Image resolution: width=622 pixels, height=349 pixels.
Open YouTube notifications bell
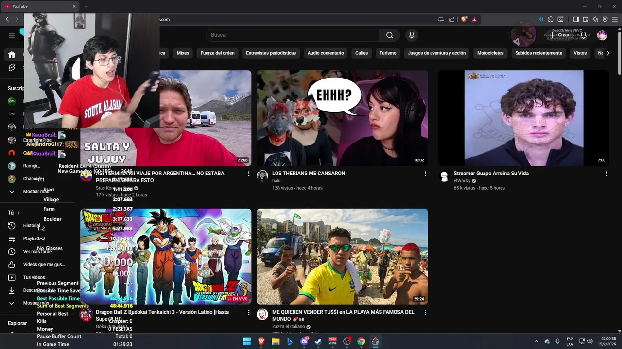pyautogui.click(x=584, y=35)
